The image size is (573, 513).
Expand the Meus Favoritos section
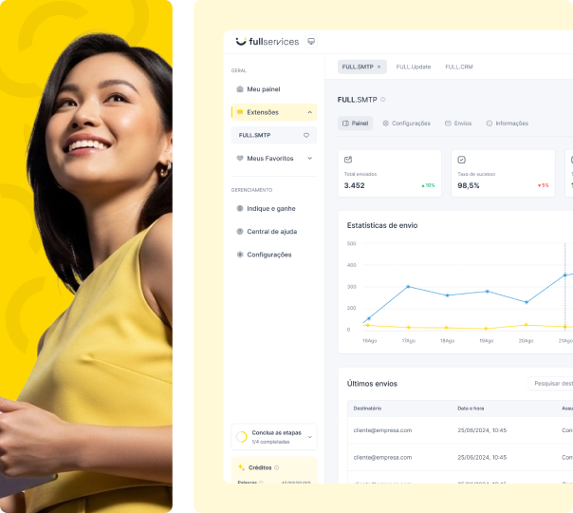309,159
